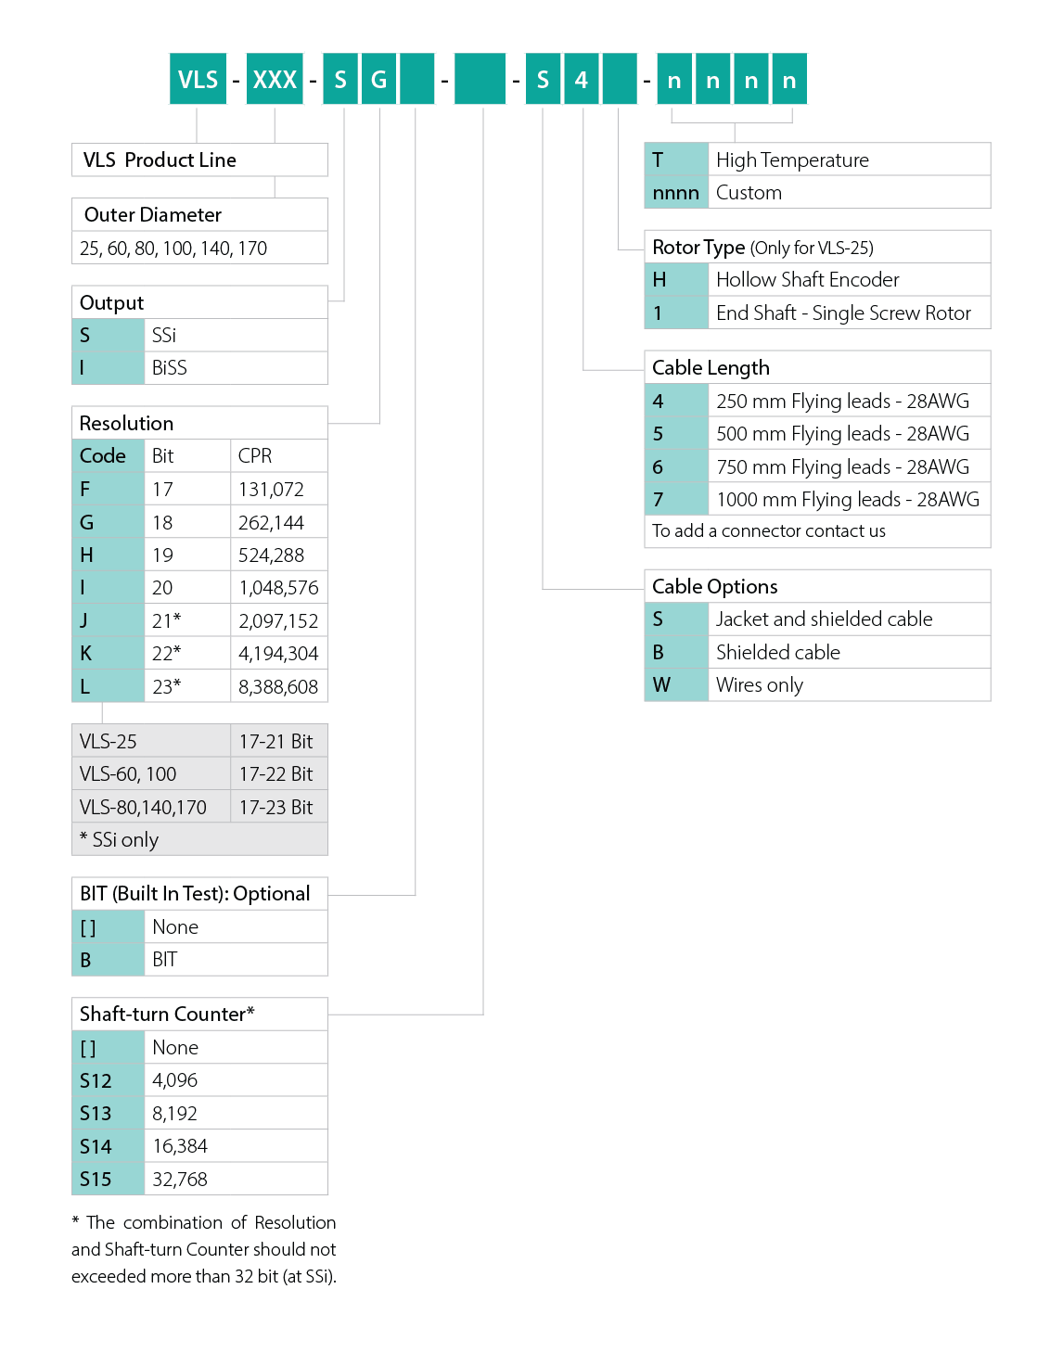Click the Outer Diameter heading

click(153, 215)
